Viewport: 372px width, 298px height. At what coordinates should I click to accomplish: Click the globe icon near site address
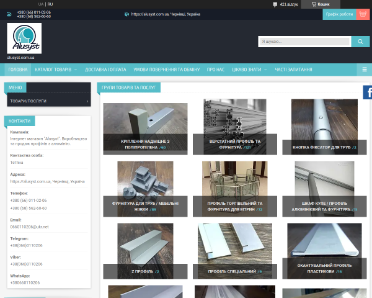126,14
